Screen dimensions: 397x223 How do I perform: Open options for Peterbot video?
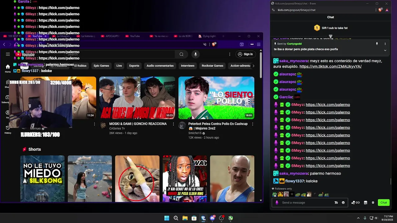pos(252,124)
